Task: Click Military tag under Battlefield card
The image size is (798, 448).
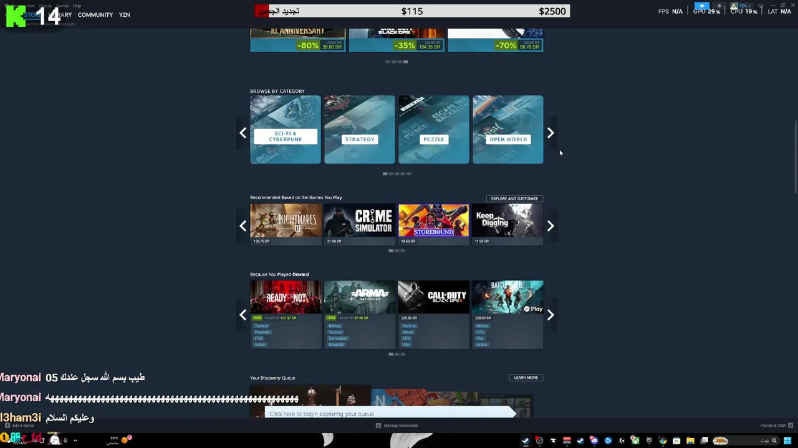Action: tap(483, 326)
